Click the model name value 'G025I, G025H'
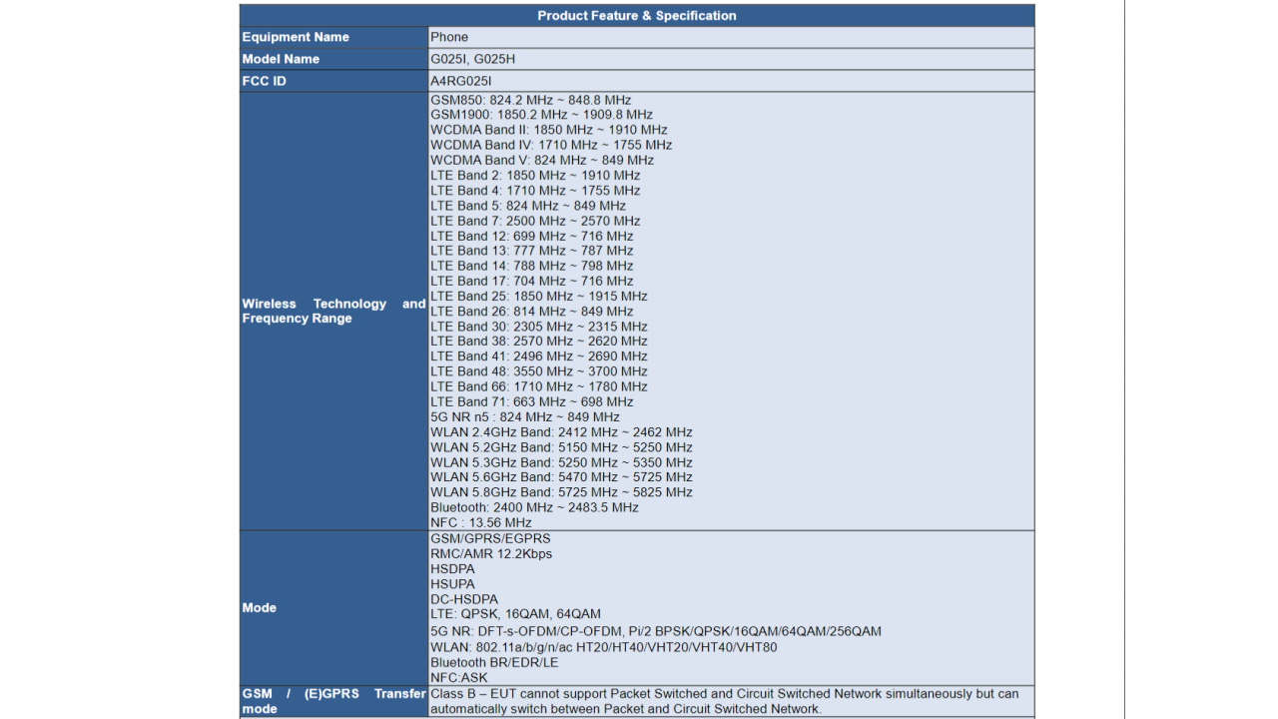Viewport: 1278px width, 719px height. point(473,59)
